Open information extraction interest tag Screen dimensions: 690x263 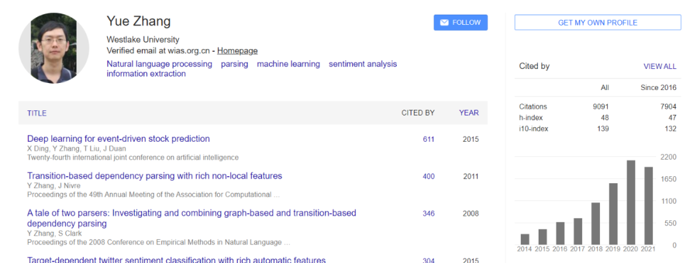(x=146, y=73)
